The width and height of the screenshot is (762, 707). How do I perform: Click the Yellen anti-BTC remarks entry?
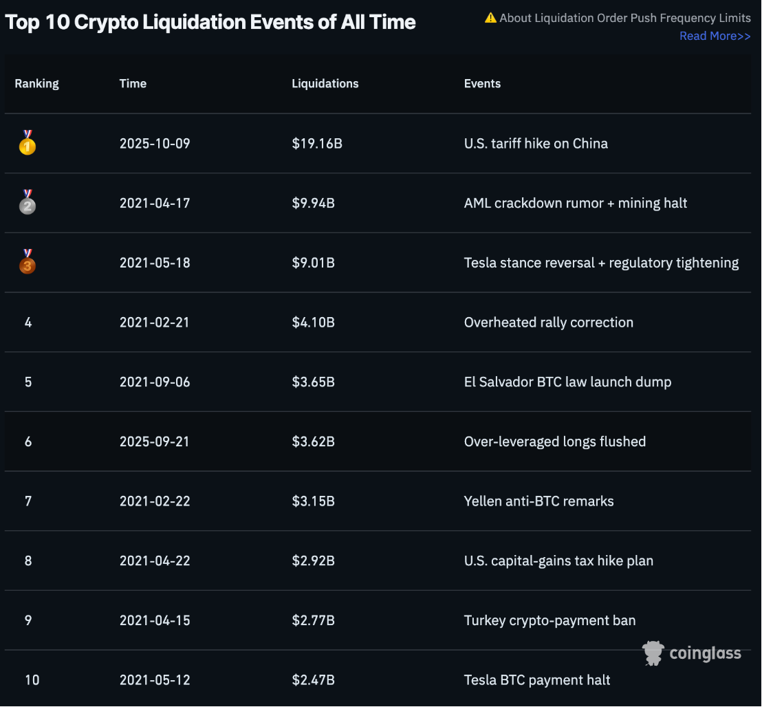pyautogui.click(x=538, y=501)
